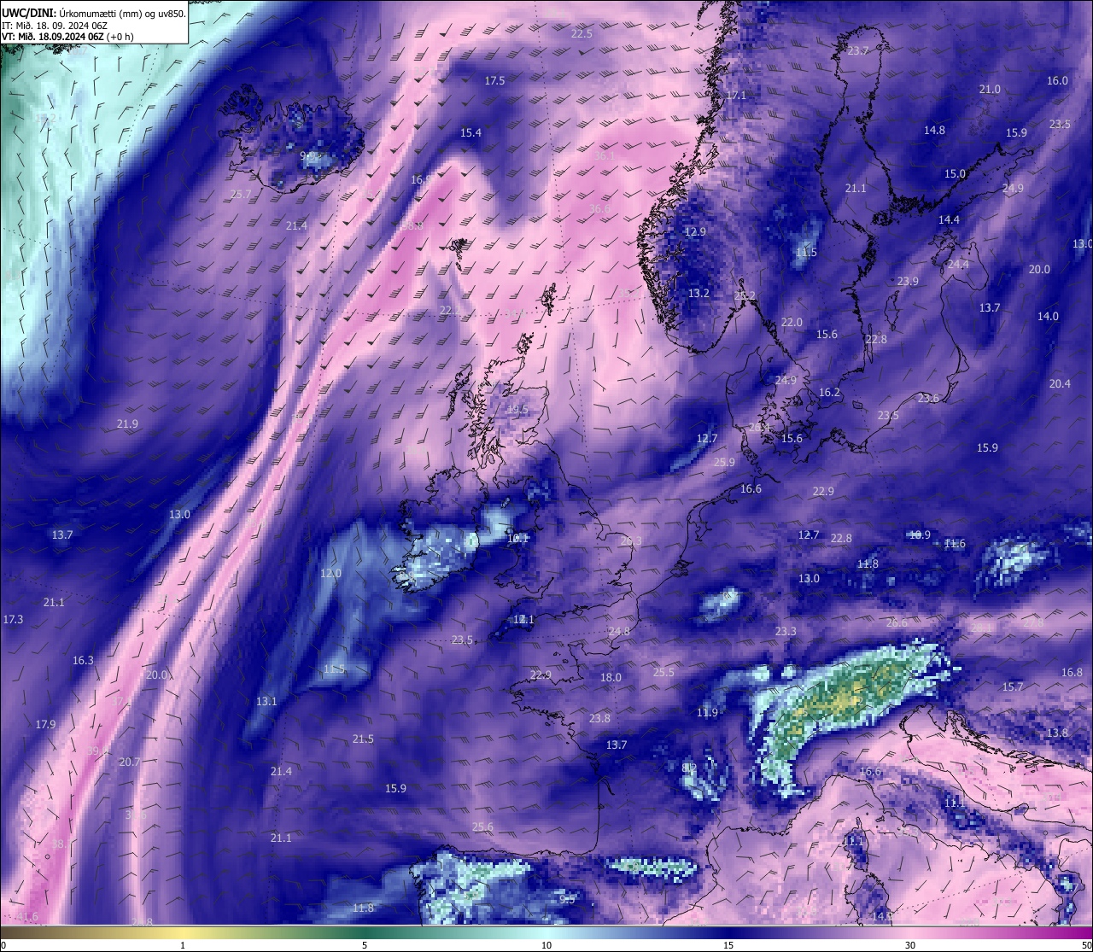The height and width of the screenshot is (952, 1093).
Task: Click the 16.3 value on the map
Action: click(x=83, y=661)
